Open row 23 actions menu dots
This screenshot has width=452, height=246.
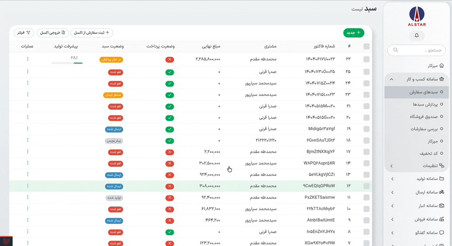click(x=28, y=95)
